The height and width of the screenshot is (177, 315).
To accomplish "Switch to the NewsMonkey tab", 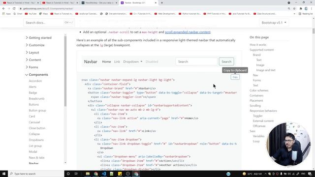I will 99,3.
